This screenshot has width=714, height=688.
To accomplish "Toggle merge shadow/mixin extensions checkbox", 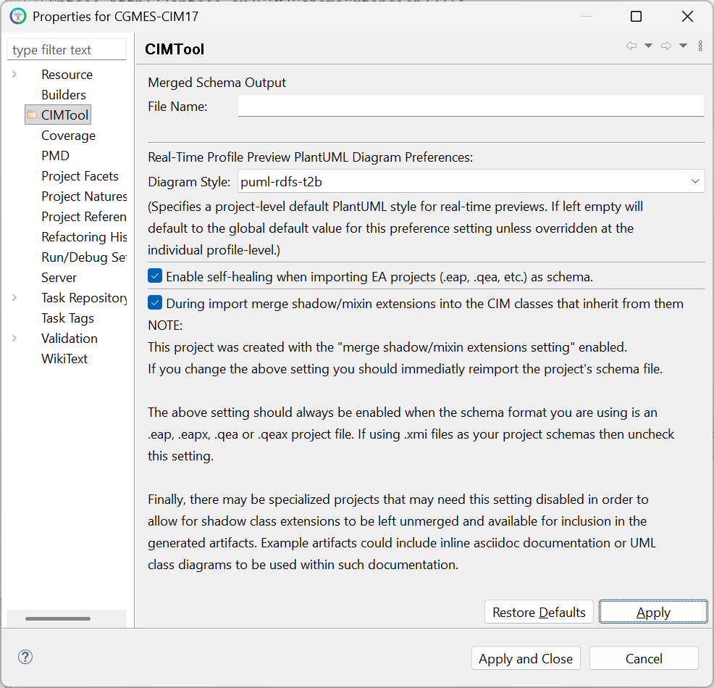I will tap(155, 303).
